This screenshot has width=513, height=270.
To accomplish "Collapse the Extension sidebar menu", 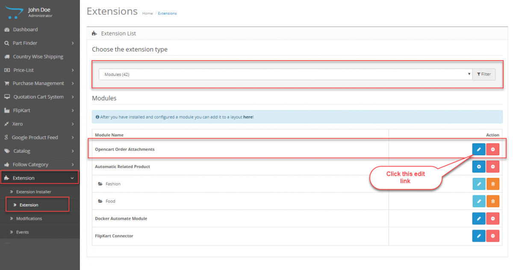I will pyautogui.click(x=26, y=177).
